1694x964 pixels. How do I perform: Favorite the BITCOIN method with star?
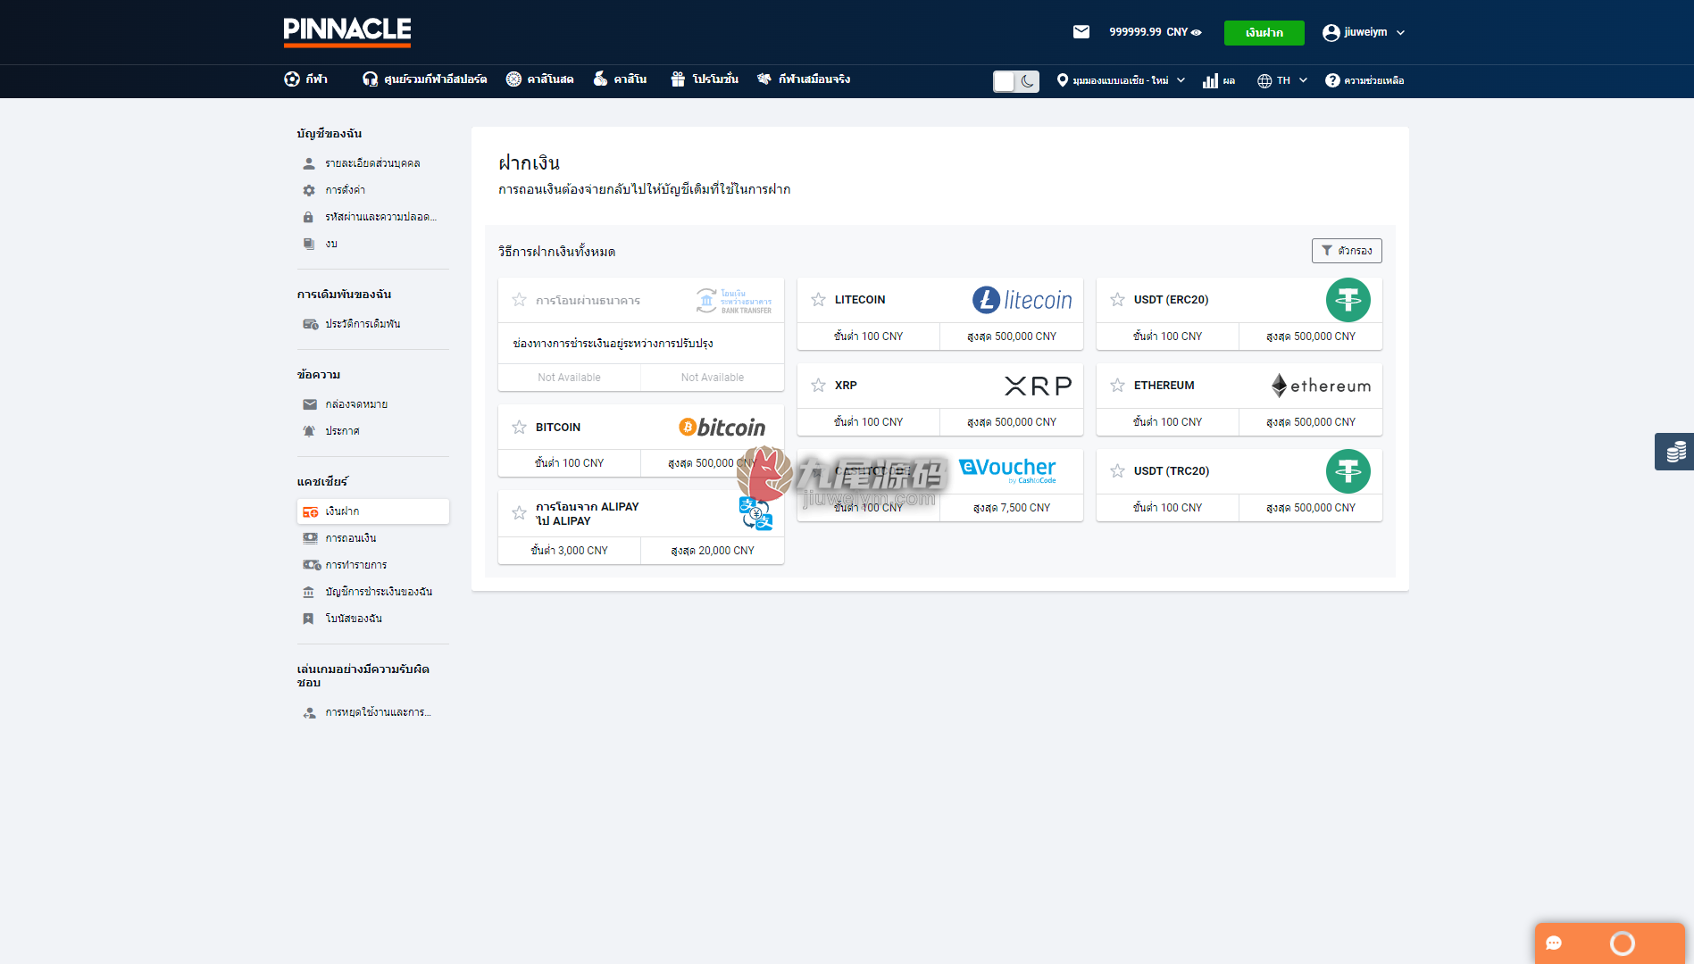pyautogui.click(x=519, y=428)
